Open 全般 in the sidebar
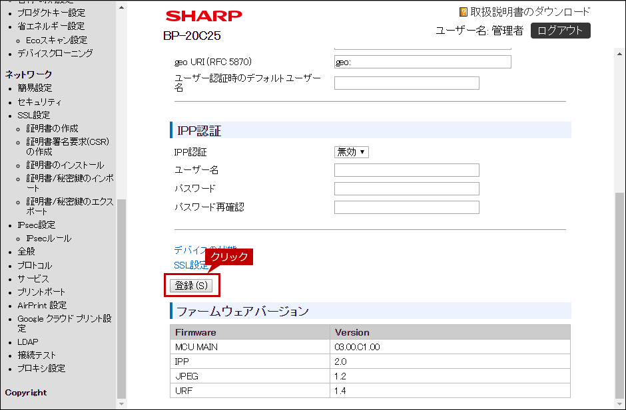 click(x=27, y=252)
